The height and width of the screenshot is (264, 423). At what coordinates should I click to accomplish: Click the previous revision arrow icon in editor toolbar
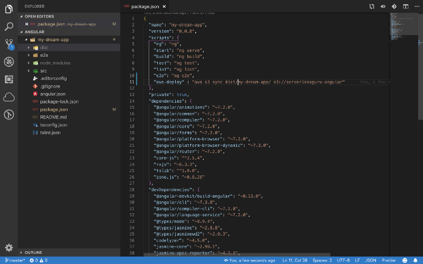(383, 7)
